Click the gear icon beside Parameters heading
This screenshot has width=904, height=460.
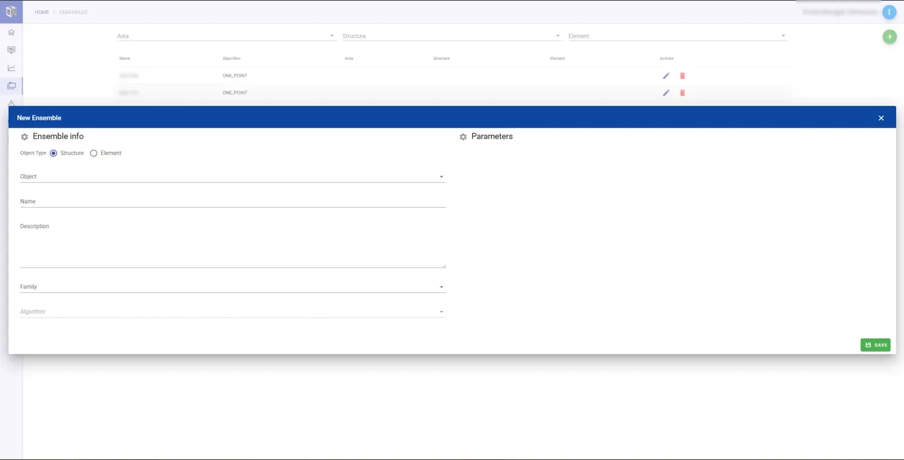click(x=463, y=136)
